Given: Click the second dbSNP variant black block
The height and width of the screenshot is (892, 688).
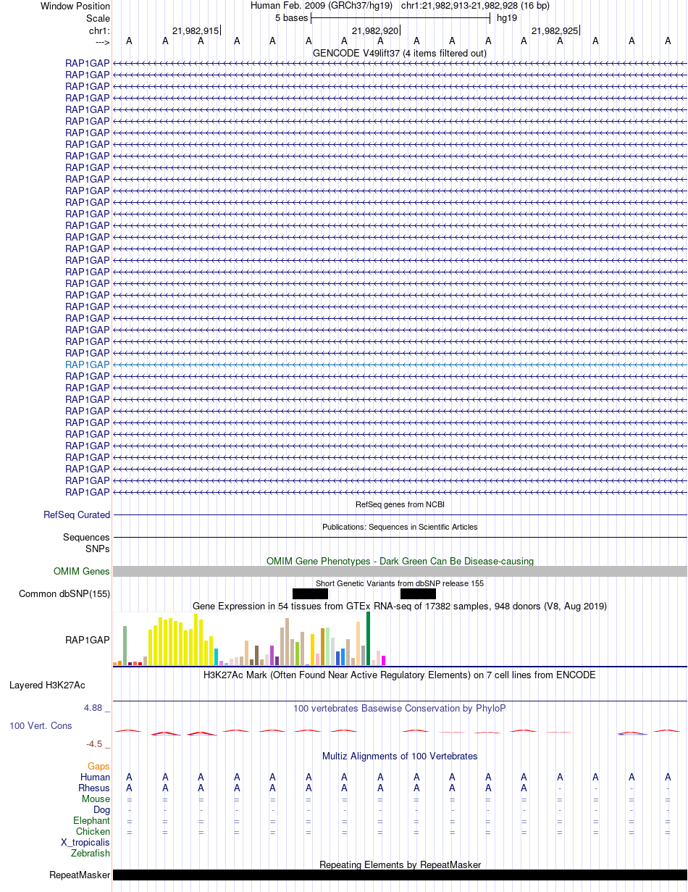Looking at the screenshot, I should (x=418, y=594).
